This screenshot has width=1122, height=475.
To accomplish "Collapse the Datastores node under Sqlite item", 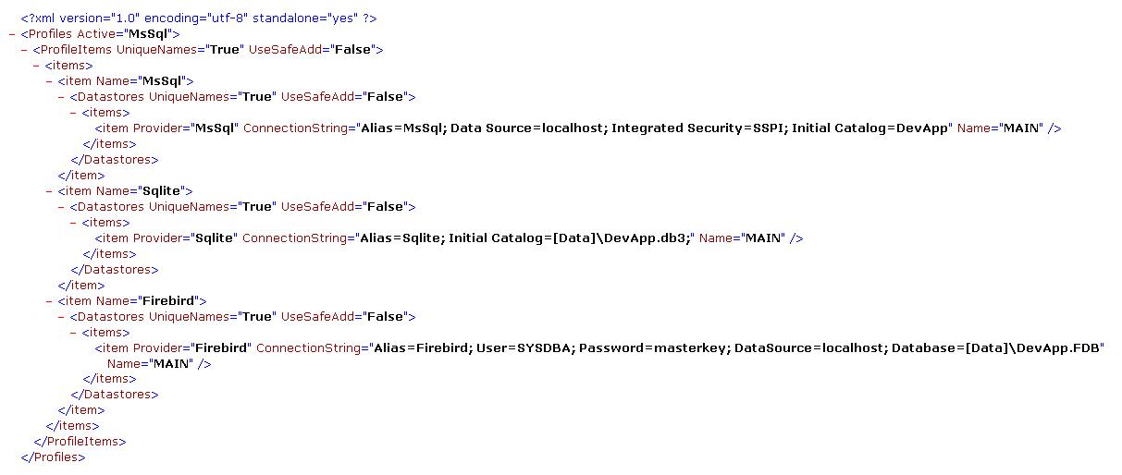I will (61, 207).
